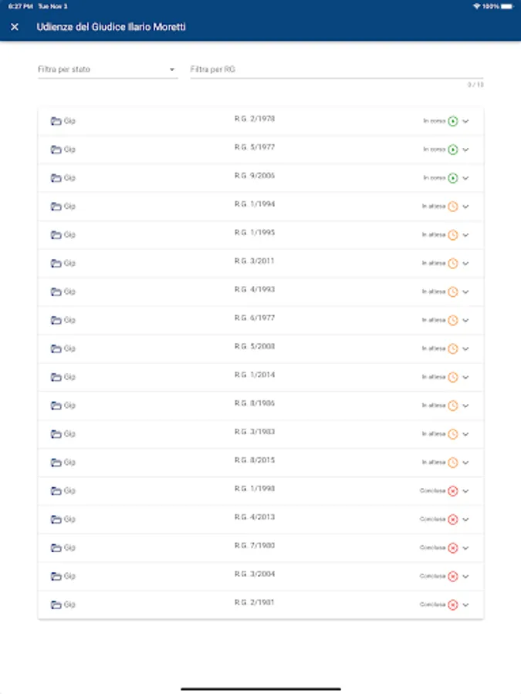Image resolution: width=521 pixels, height=694 pixels.
Task: Click the orange clock icon for R.G. 8/2015
Action: click(453, 463)
